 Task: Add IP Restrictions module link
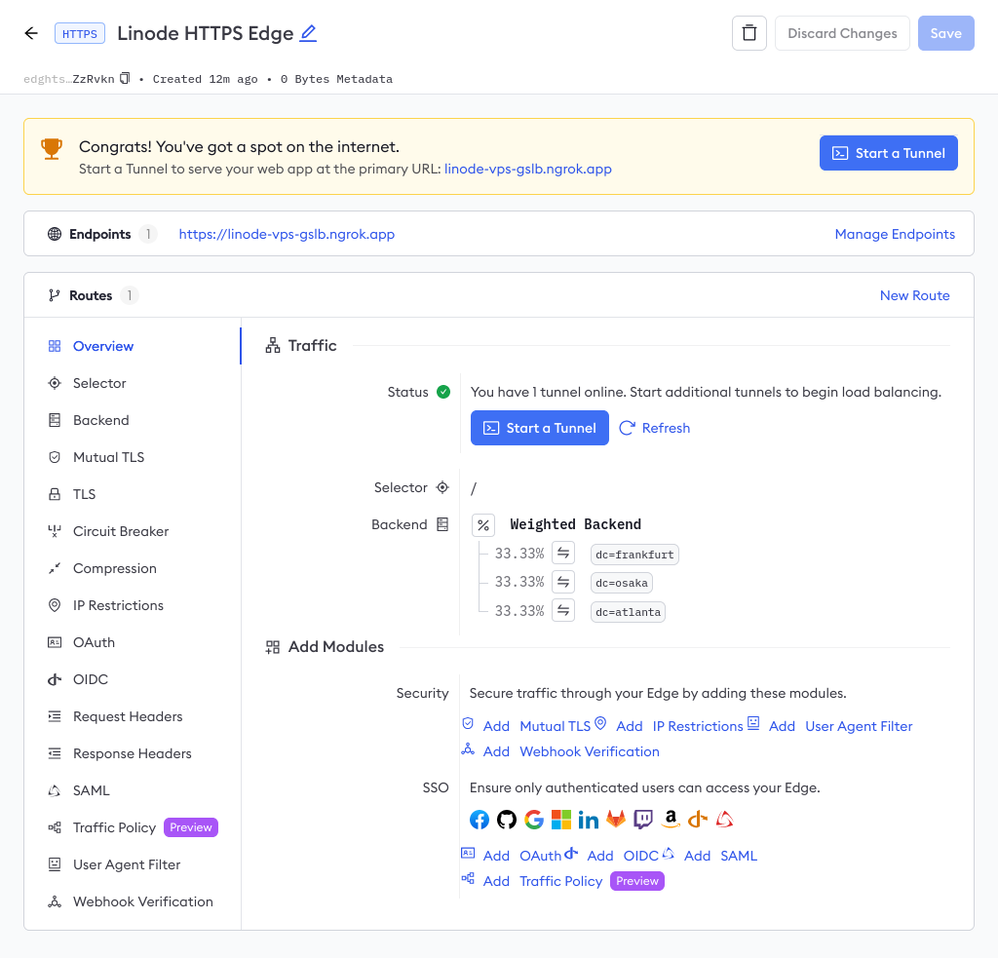(x=679, y=726)
